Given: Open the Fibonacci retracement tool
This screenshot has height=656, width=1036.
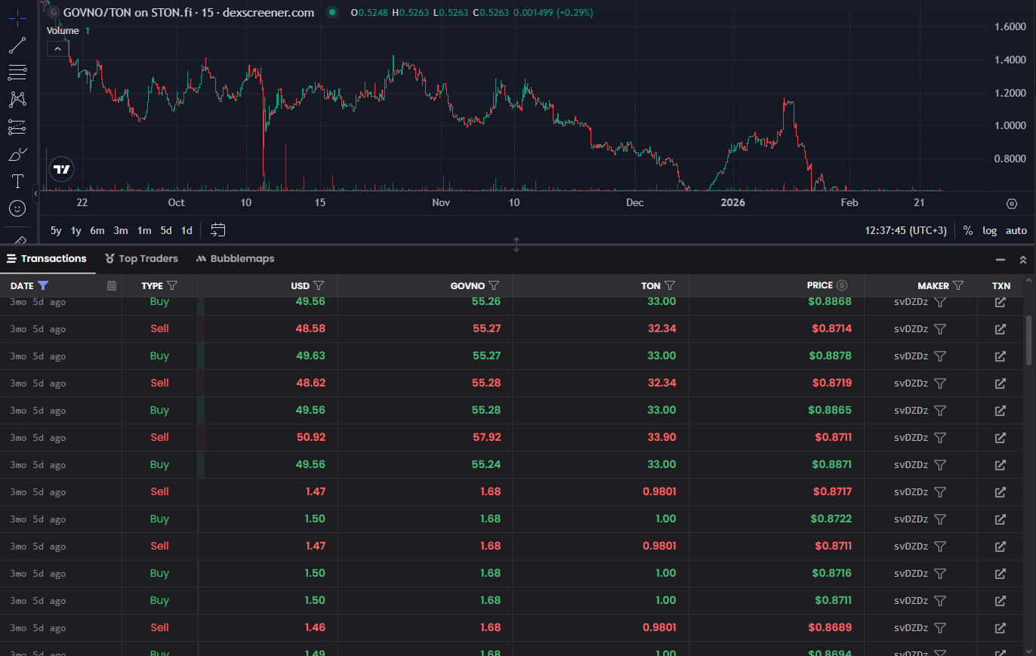Looking at the screenshot, I should tap(17, 72).
